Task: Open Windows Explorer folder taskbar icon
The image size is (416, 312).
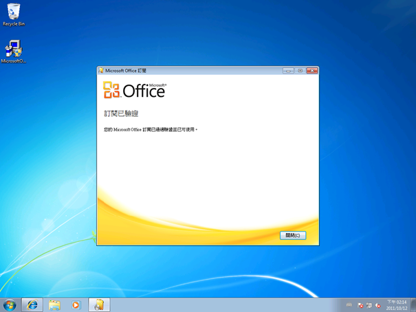Action: click(x=54, y=305)
